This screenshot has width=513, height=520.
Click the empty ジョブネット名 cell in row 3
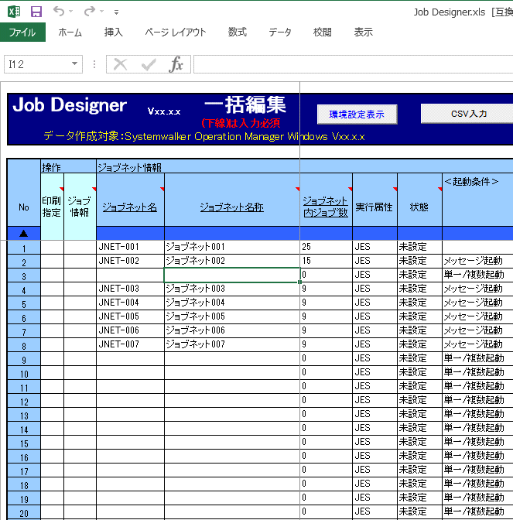(x=130, y=275)
